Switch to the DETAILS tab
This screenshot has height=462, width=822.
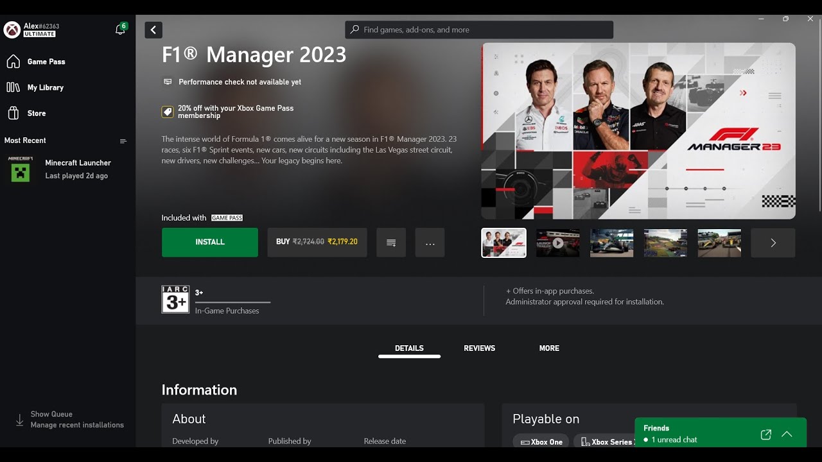409,348
